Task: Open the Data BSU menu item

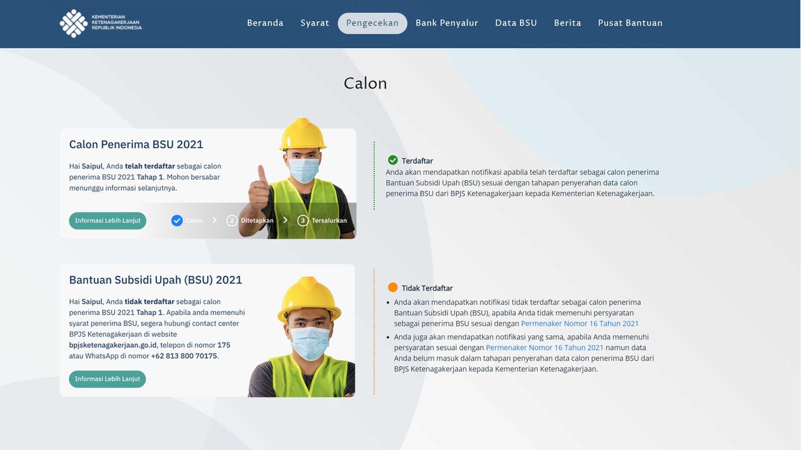Action: pyautogui.click(x=516, y=22)
